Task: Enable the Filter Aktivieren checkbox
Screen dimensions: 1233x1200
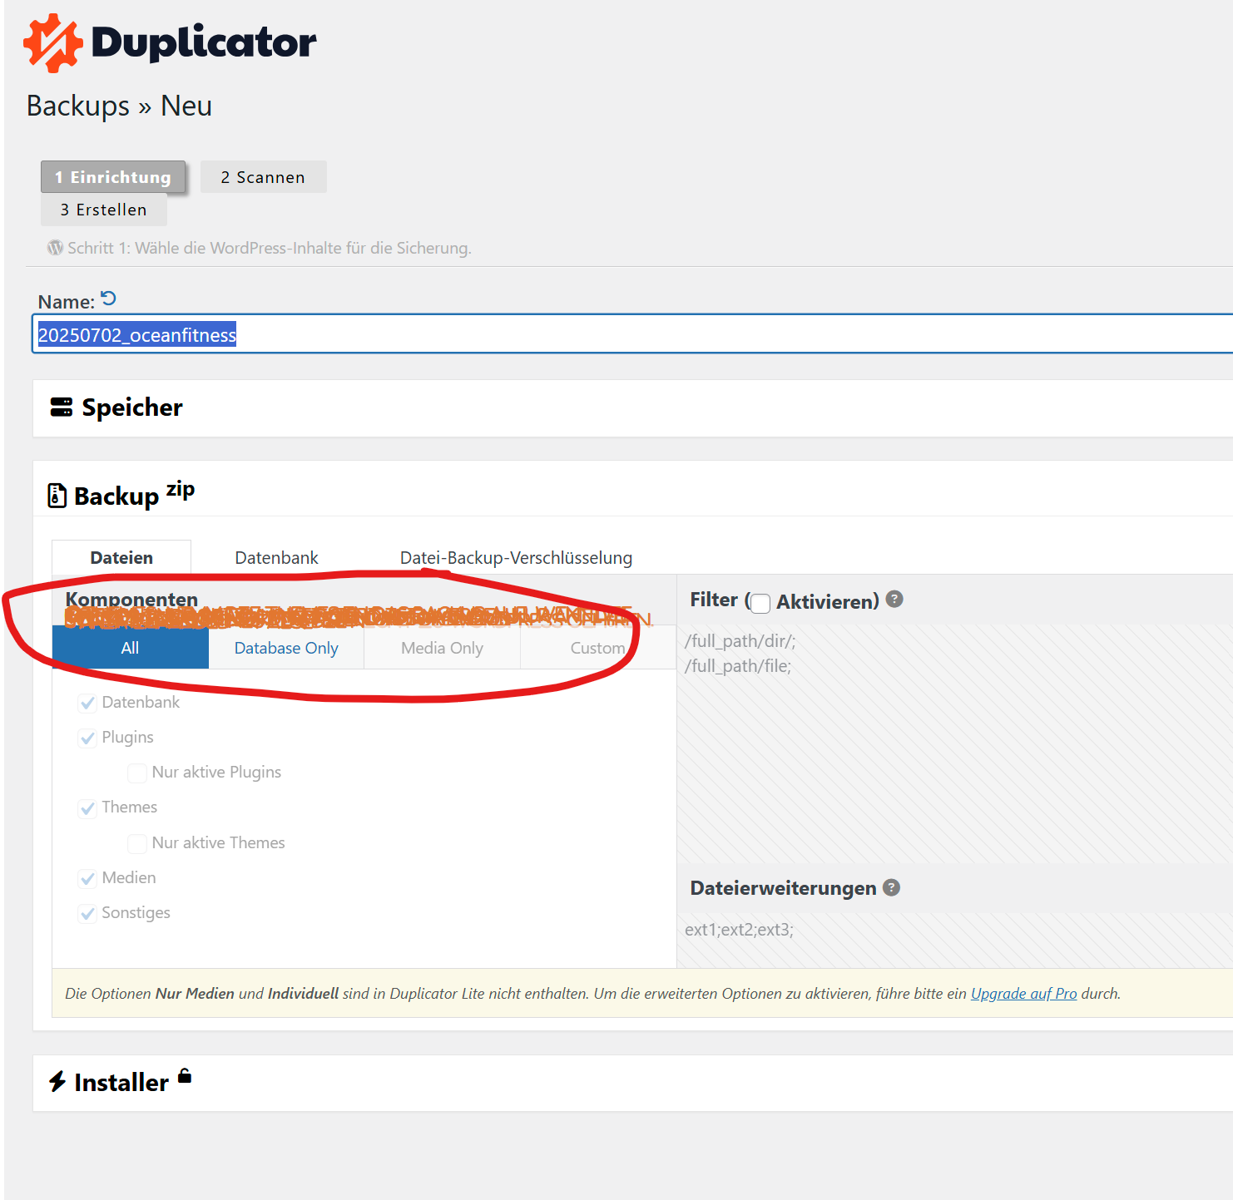Action: click(760, 603)
